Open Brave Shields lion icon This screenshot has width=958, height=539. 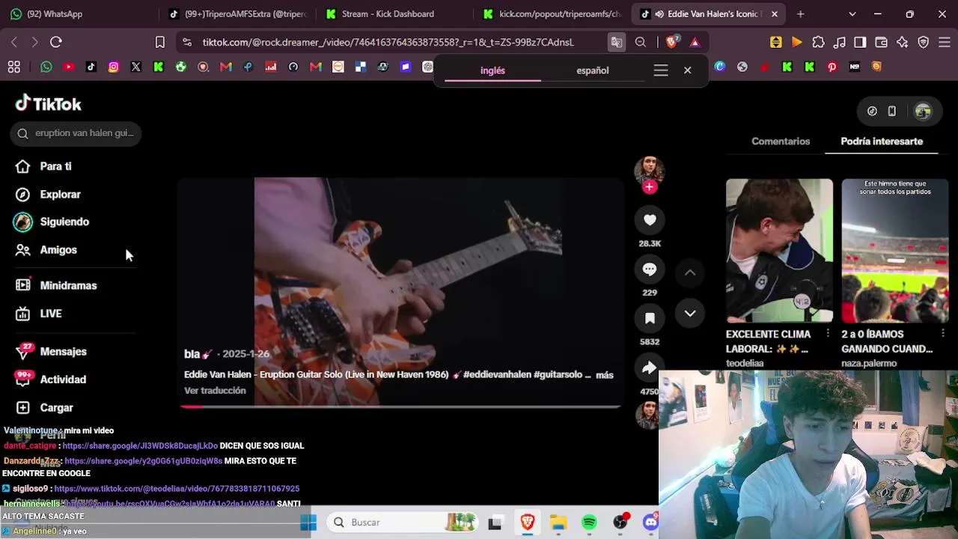pyautogui.click(x=671, y=42)
